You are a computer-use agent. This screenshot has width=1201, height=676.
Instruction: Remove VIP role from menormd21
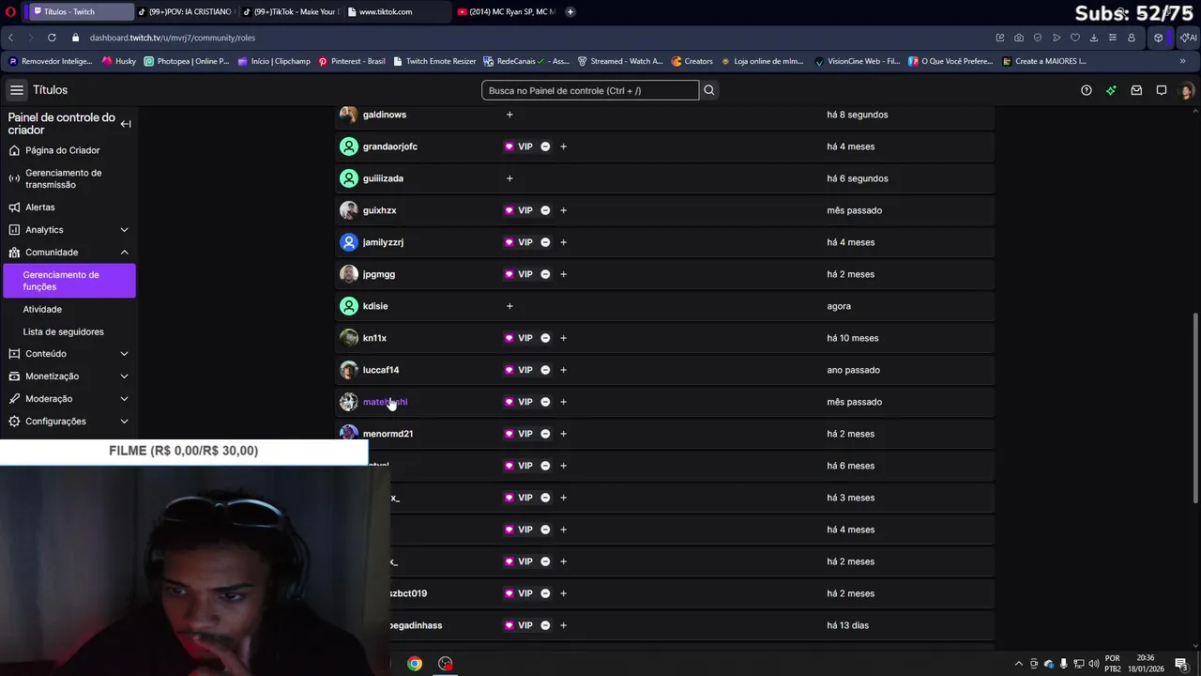(x=545, y=434)
